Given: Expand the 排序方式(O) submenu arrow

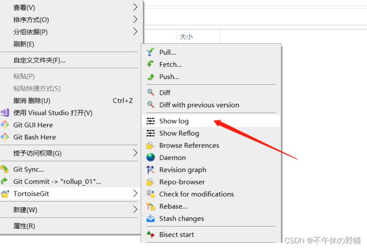Looking at the screenshot, I should (x=135, y=19).
